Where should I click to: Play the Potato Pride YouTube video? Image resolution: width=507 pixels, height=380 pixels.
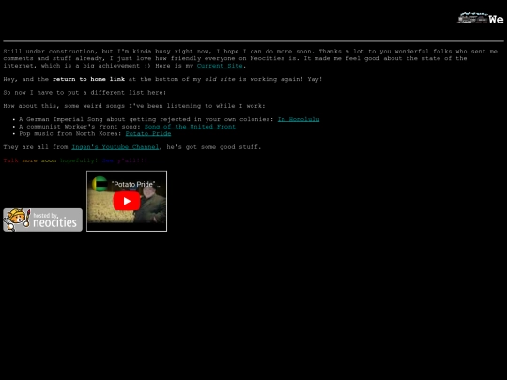(x=127, y=201)
